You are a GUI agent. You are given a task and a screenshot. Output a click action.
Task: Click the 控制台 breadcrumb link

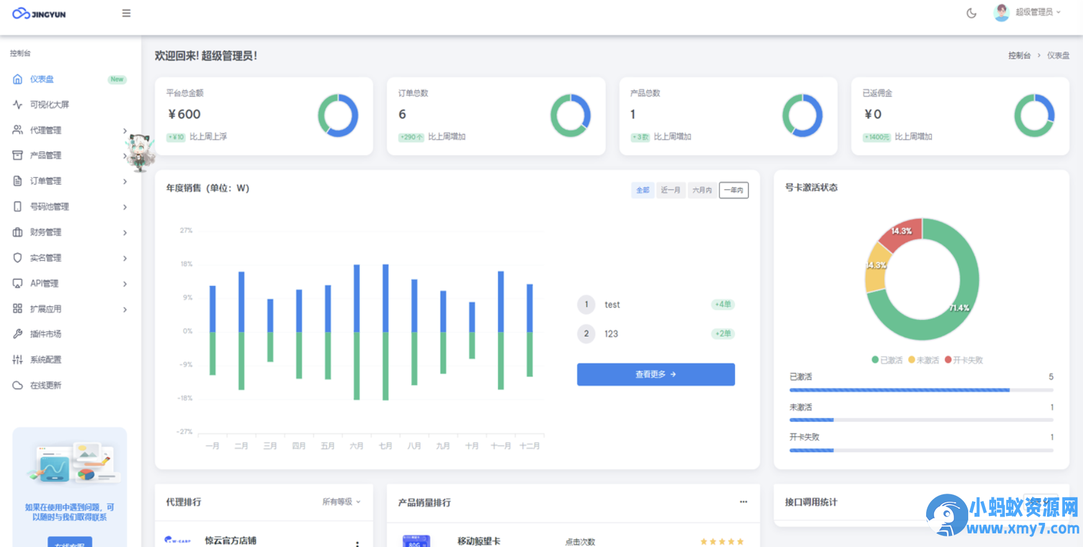(x=1018, y=56)
